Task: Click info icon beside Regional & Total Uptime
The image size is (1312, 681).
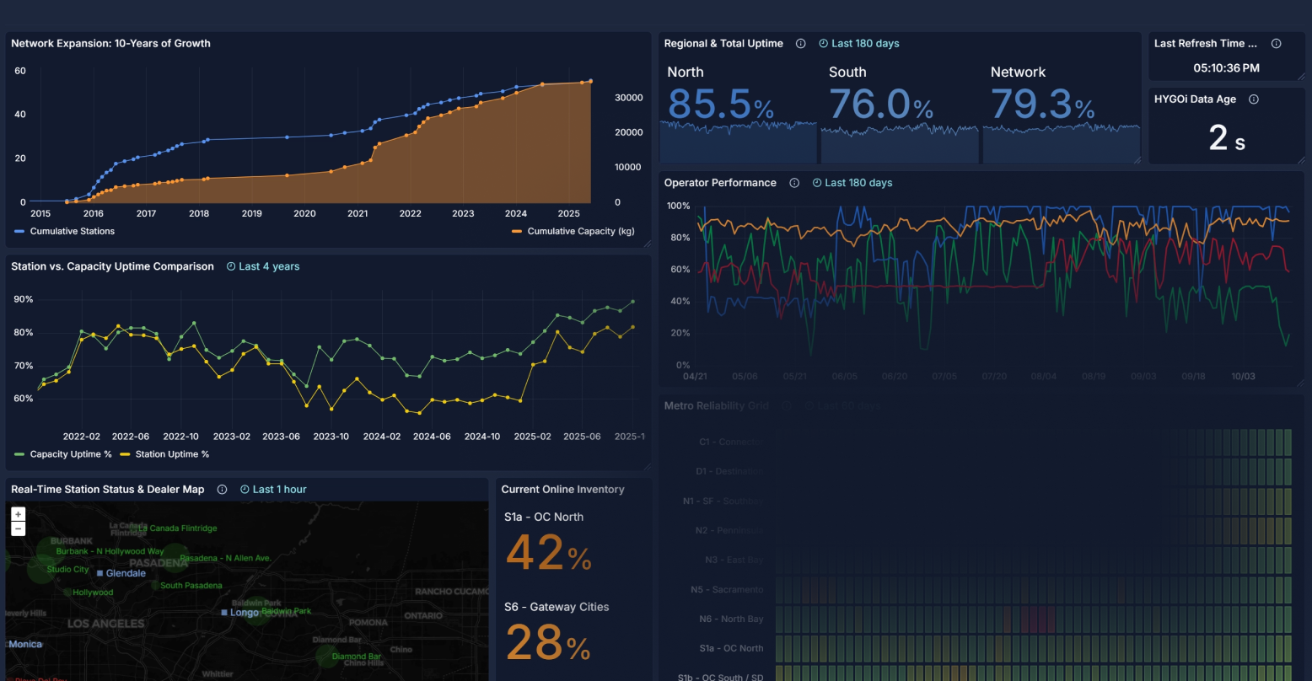Action: 800,44
